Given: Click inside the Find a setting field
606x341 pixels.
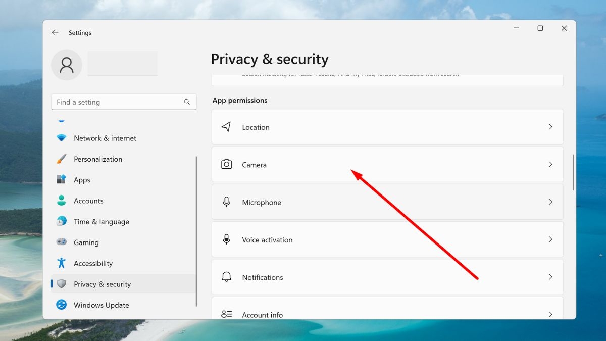Looking at the screenshot, I should pos(124,102).
